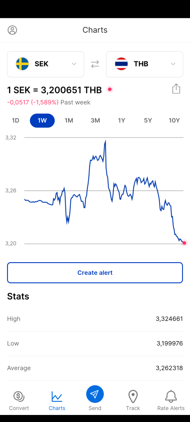Select the 1Y time range
Screen dimensions: 190x422
[x=122, y=121]
